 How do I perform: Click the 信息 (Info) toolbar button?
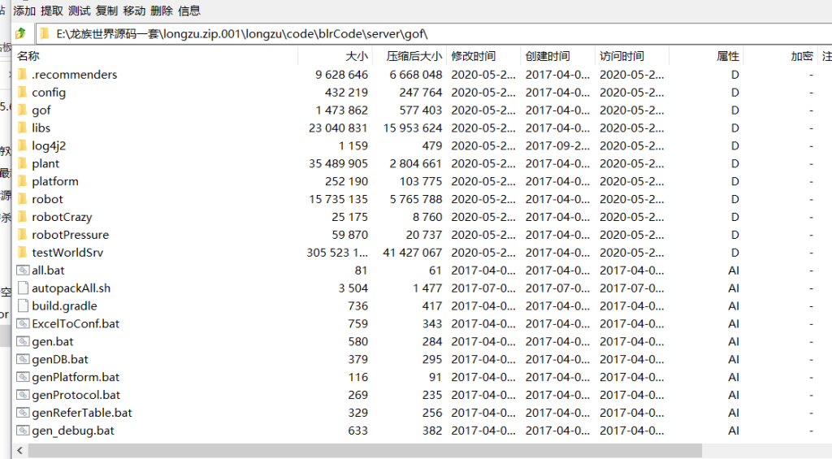pos(189,11)
